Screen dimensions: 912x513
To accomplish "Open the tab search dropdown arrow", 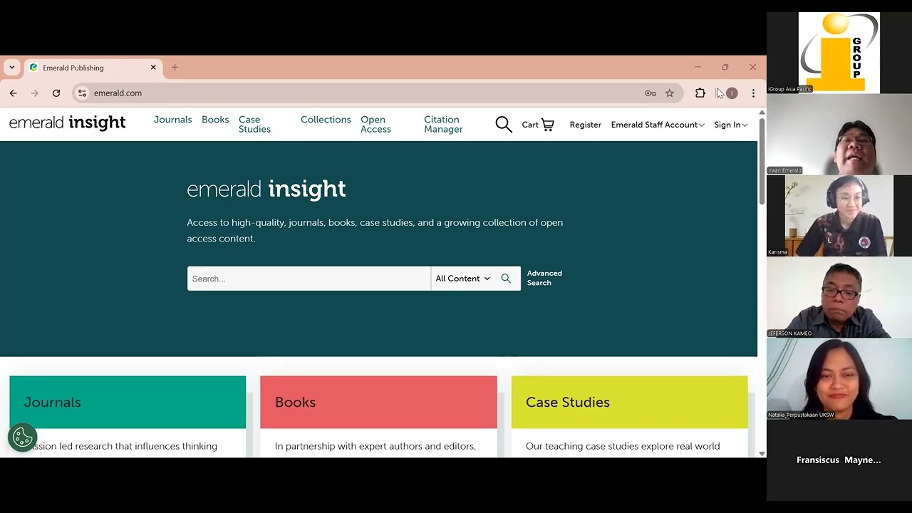I will coord(11,68).
